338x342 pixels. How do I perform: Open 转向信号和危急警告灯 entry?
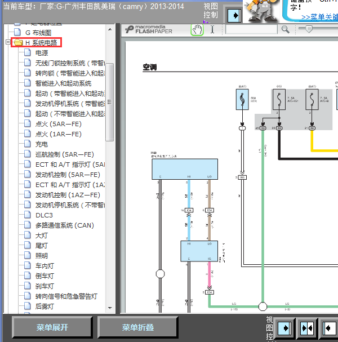[66, 296]
